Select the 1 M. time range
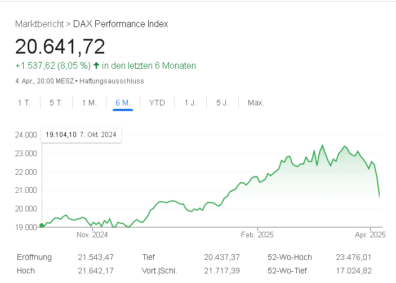Screen dimensions: 396x283 point(89,103)
